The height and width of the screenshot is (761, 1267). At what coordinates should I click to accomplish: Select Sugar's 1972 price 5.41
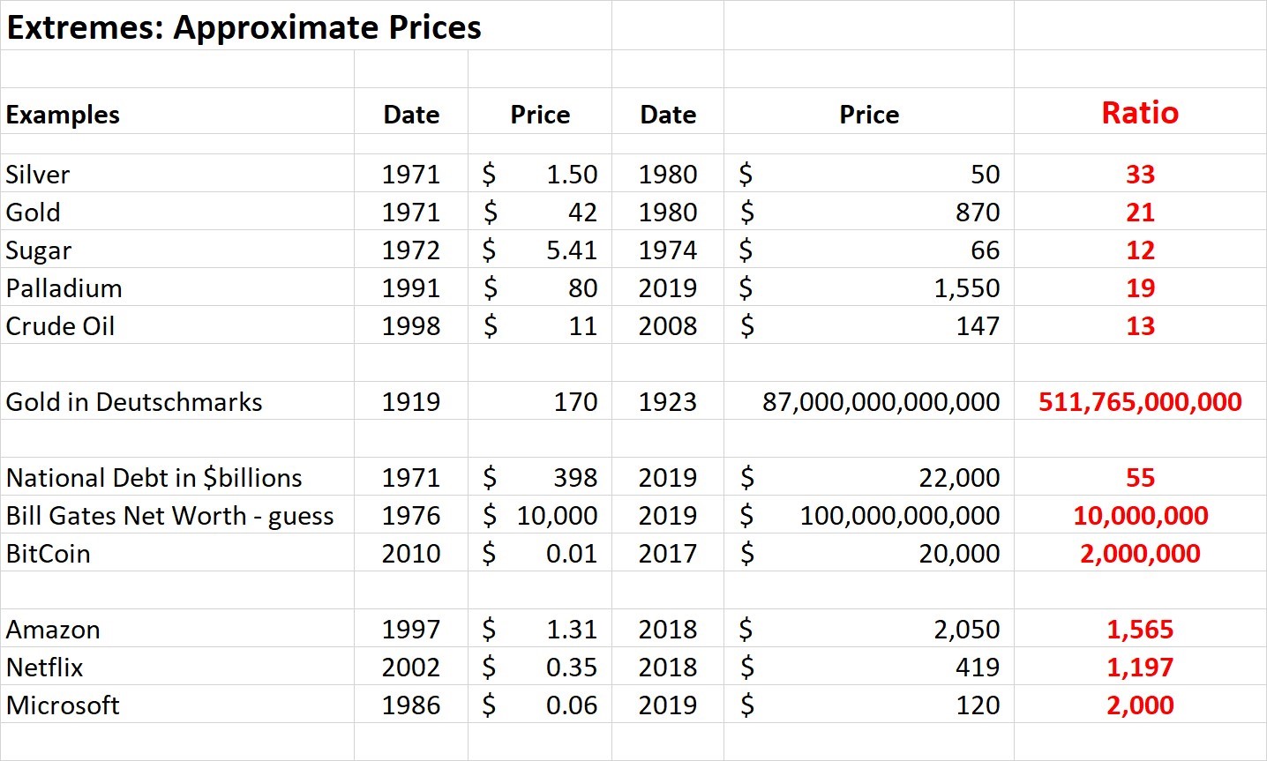click(571, 250)
